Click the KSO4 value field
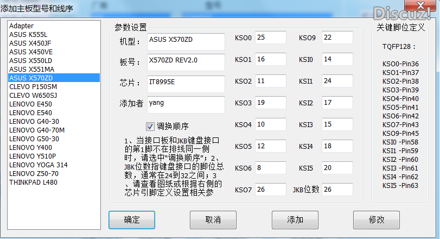Viewport: 440px width, 239px height. (x=271, y=124)
